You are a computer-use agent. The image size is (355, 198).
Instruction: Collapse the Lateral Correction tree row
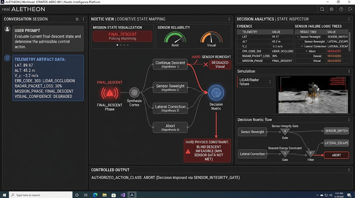tap(302, 46)
